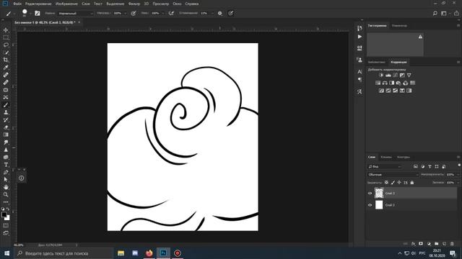Open the layer filter type dropdown

point(385,166)
